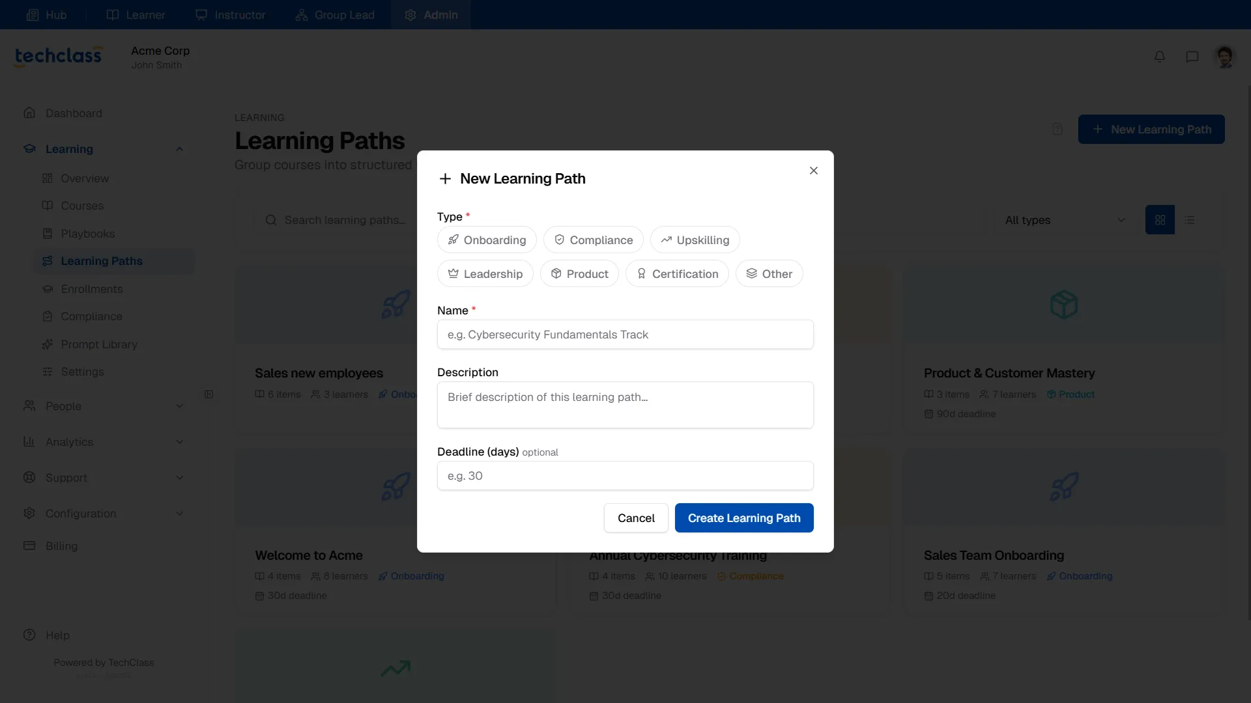Viewport: 1251px width, 703px height.
Task: Open Settings under Learning
Action: point(115,372)
